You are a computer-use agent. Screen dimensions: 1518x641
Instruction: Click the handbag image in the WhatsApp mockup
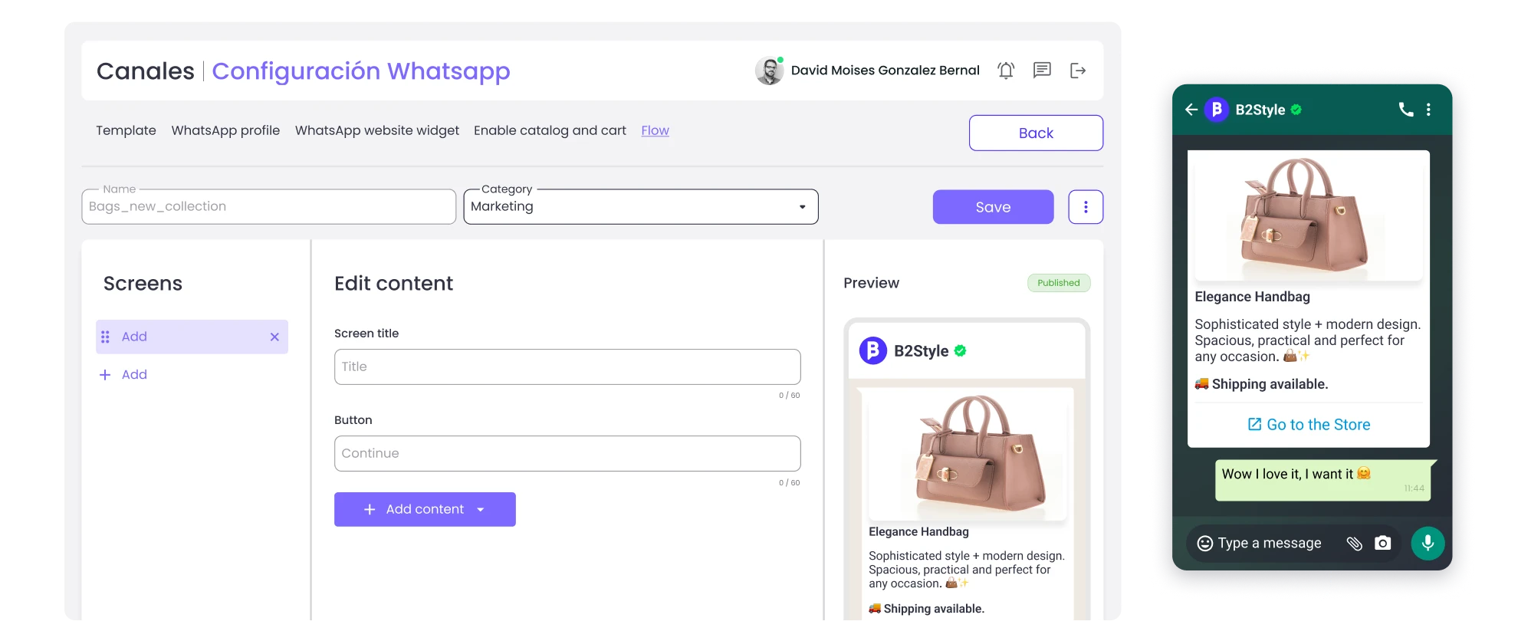click(1308, 217)
